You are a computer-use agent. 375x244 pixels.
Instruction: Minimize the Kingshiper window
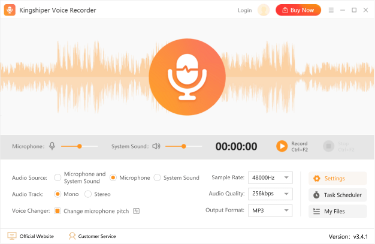(343, 10)
